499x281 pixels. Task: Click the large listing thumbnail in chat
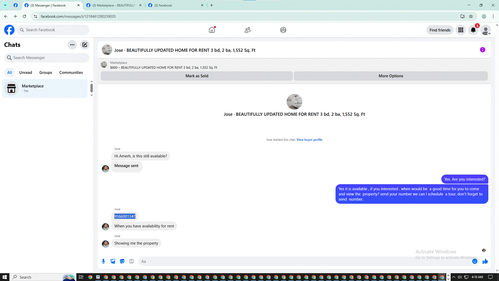coord(294,102)
